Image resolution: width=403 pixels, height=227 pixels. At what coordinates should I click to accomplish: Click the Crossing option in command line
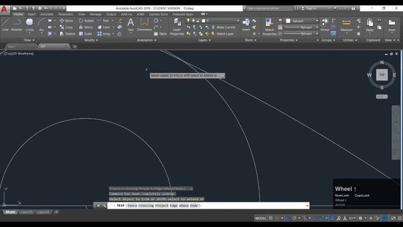coord(146,206)
